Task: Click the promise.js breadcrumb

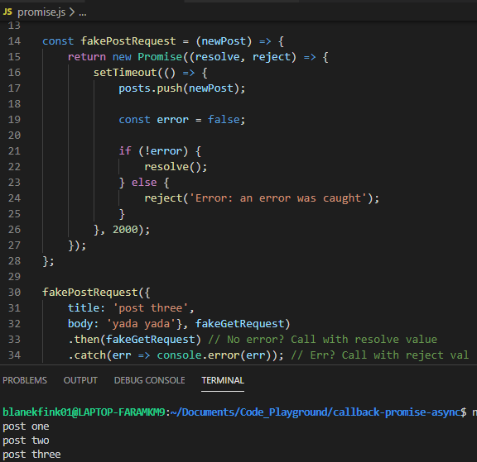Action: coord(41,12)
